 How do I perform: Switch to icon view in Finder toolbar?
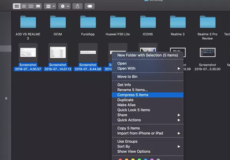17,6
